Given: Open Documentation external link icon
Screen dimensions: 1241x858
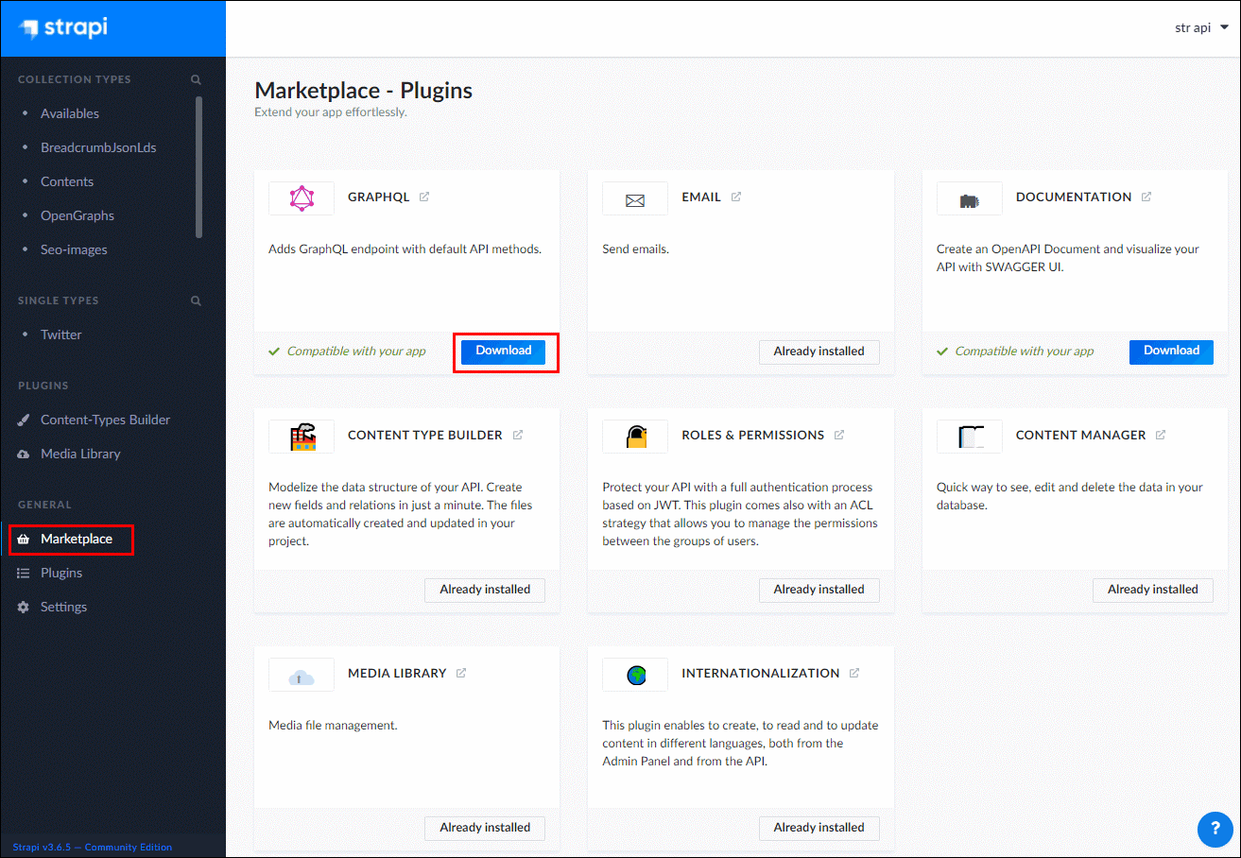Looking at the screenshot, I should [x=1146, y=197].
